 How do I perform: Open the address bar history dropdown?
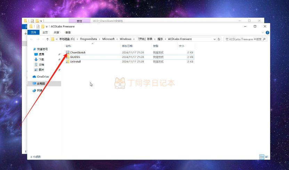[x=215, y=39]
